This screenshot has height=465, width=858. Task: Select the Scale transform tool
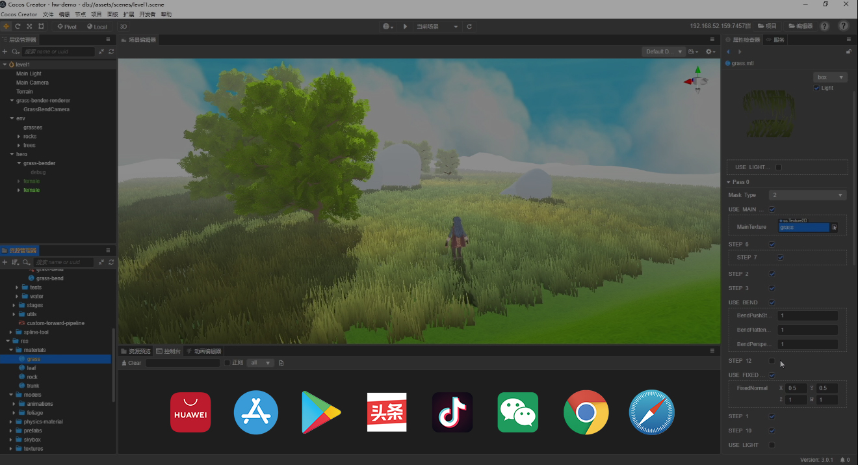coord(29,27)
